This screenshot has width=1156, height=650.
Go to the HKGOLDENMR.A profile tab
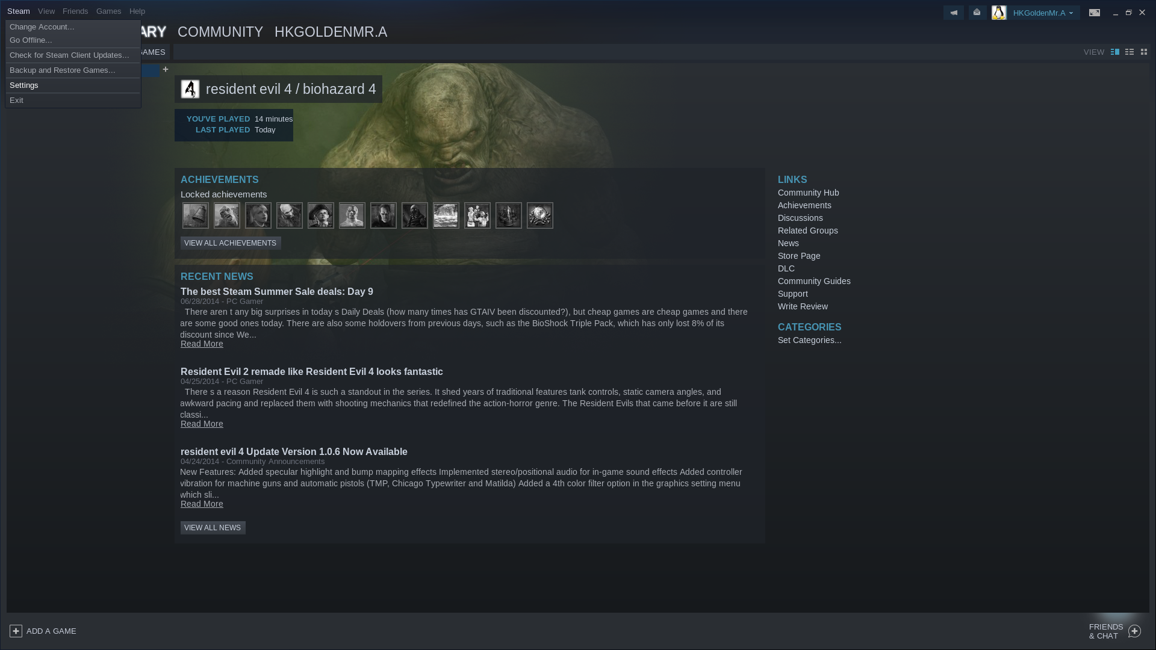click(x=331, y=32)
